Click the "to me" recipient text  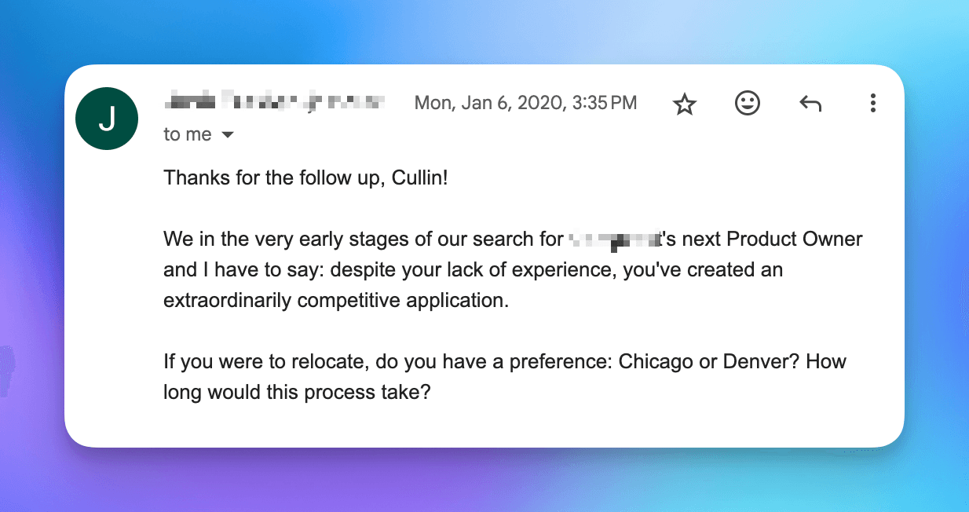(187, 135)
